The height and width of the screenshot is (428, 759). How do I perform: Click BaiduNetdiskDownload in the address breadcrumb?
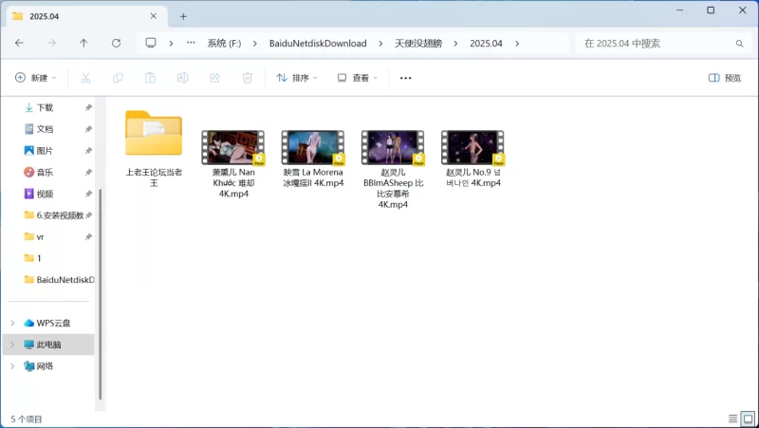coord(318,44)
